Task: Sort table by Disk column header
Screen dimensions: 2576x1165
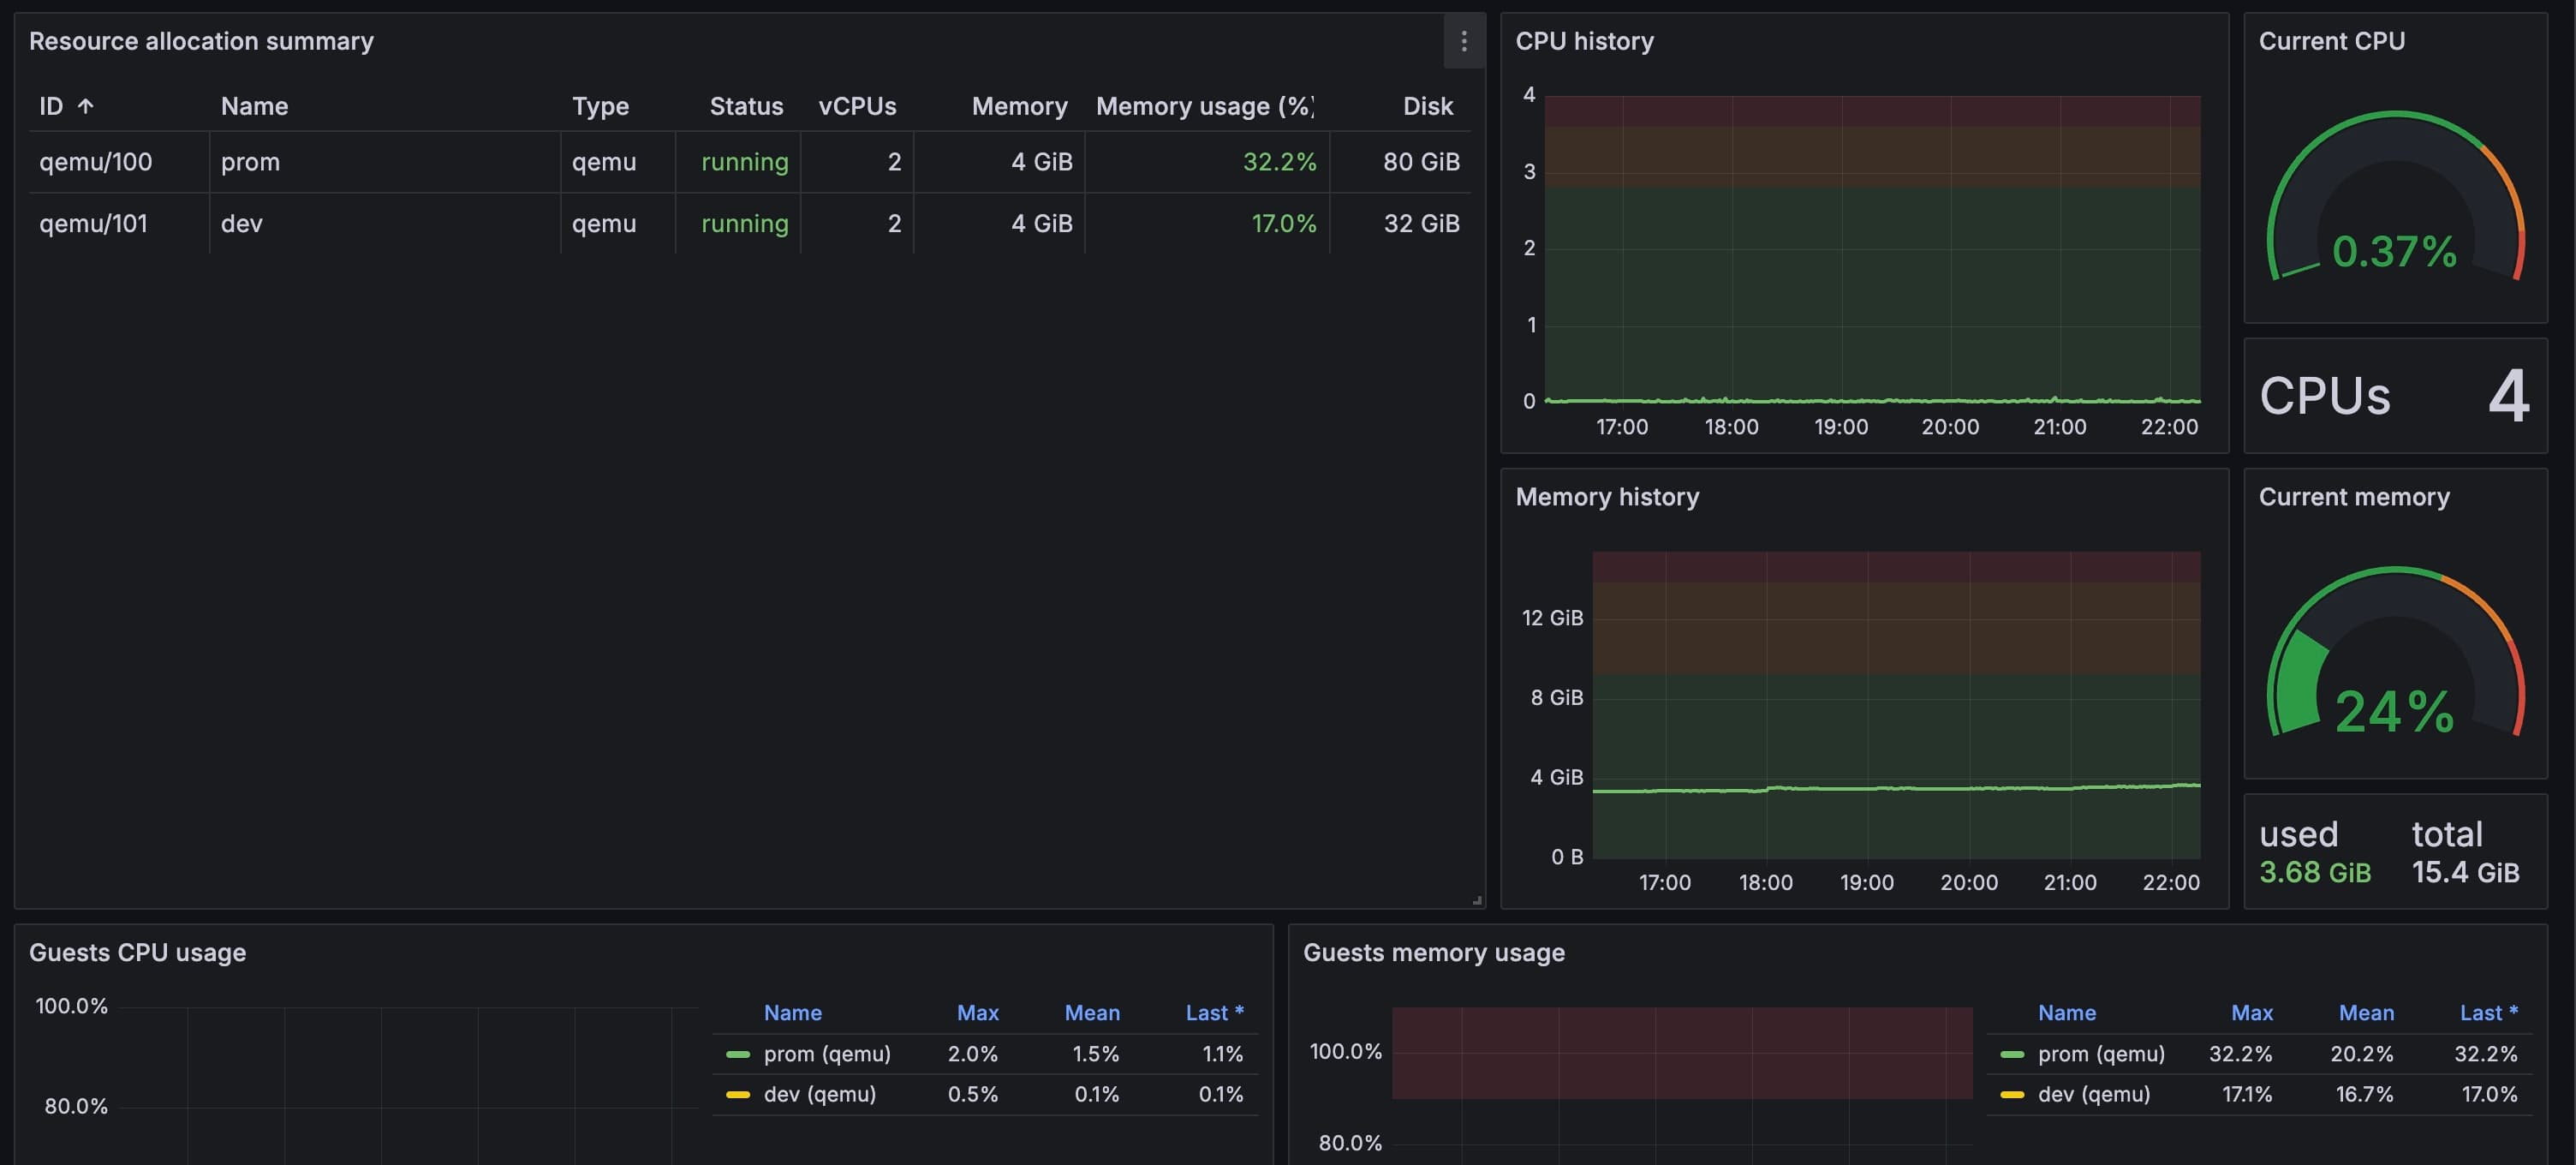Action: click(1427, 106)
